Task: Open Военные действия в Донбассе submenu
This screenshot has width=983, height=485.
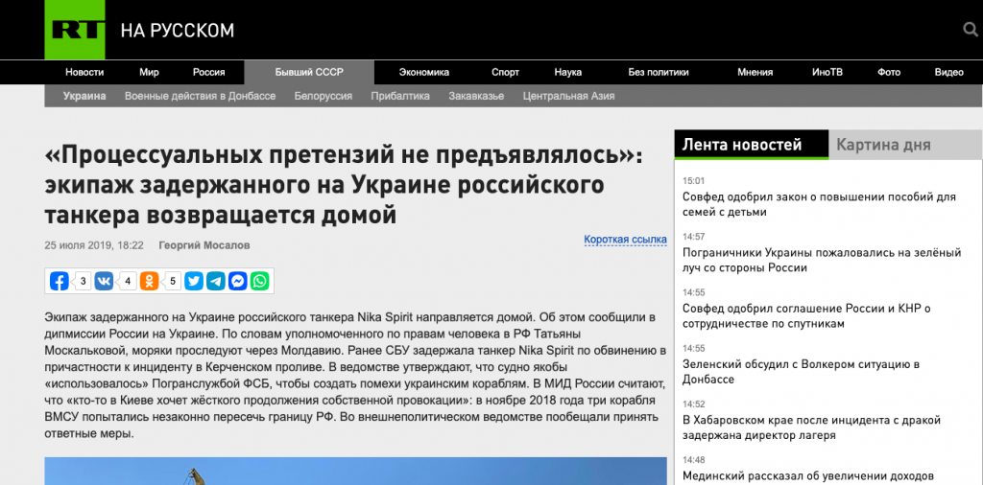Action: pyautogui.click(x=200, y=96)
